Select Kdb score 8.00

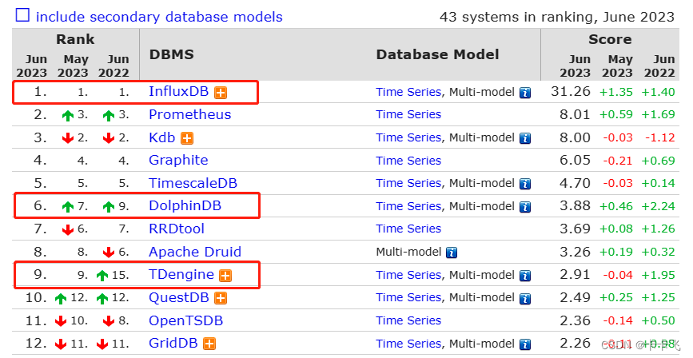[x=575, y=137]
